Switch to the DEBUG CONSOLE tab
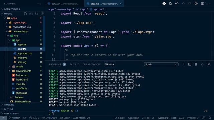214x120 pixels. (91, 64)
